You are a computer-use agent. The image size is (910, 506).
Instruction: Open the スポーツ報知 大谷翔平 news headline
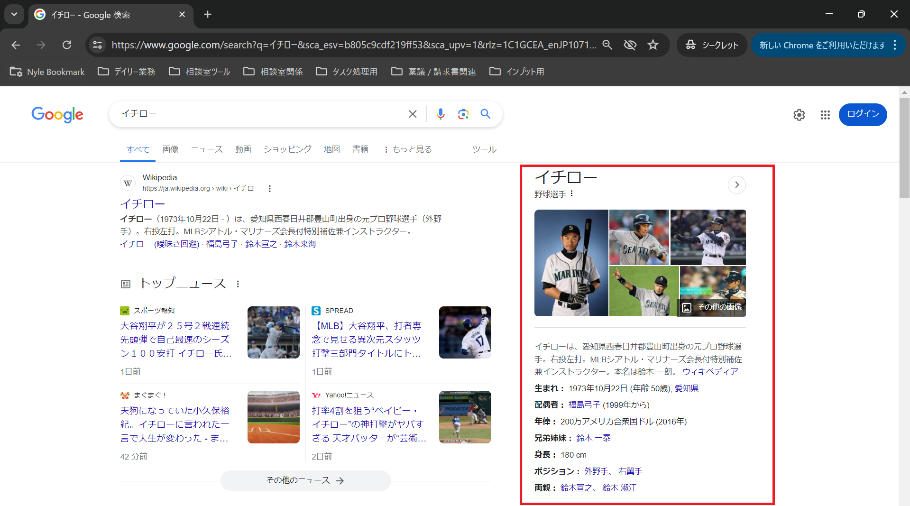point(176,340)
